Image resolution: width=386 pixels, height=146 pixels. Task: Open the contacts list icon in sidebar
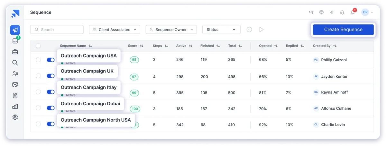click(15, 73)
